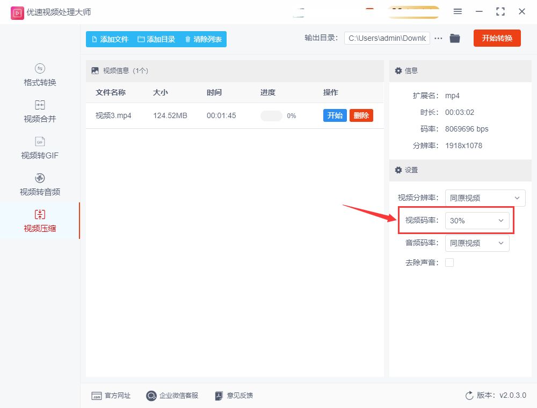Start converting 视频3.mp4 with 开始
Screen dimensions: 537x408
tap(335, 115)
